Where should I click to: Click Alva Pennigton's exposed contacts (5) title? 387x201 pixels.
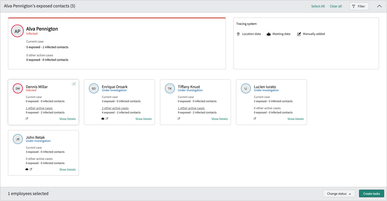(x=39, y=6)
